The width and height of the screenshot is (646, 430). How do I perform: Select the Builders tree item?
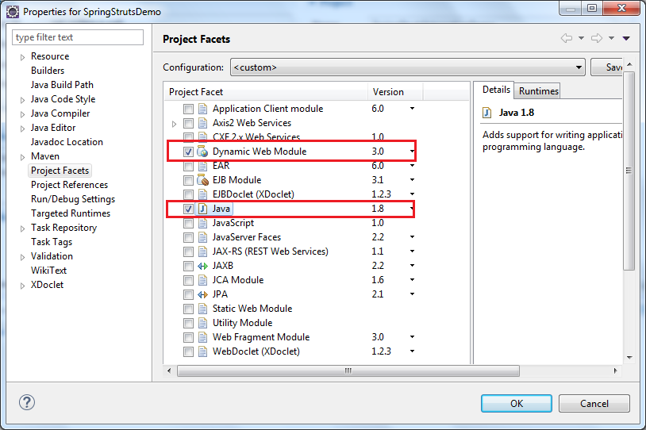tap(48, 71)
